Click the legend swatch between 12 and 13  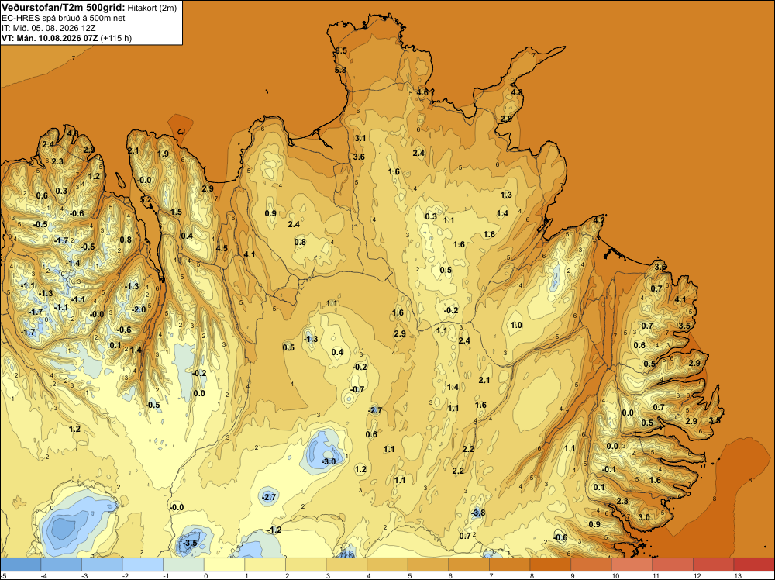[714, 564]
